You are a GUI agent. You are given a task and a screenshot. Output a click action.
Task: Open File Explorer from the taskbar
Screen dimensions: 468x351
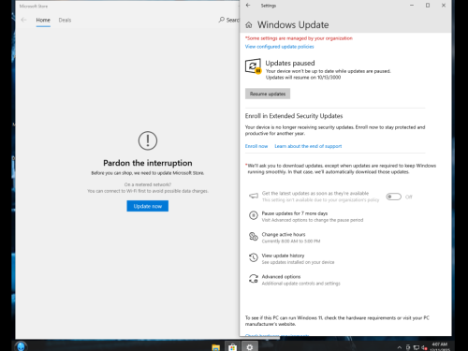(215, 347)
